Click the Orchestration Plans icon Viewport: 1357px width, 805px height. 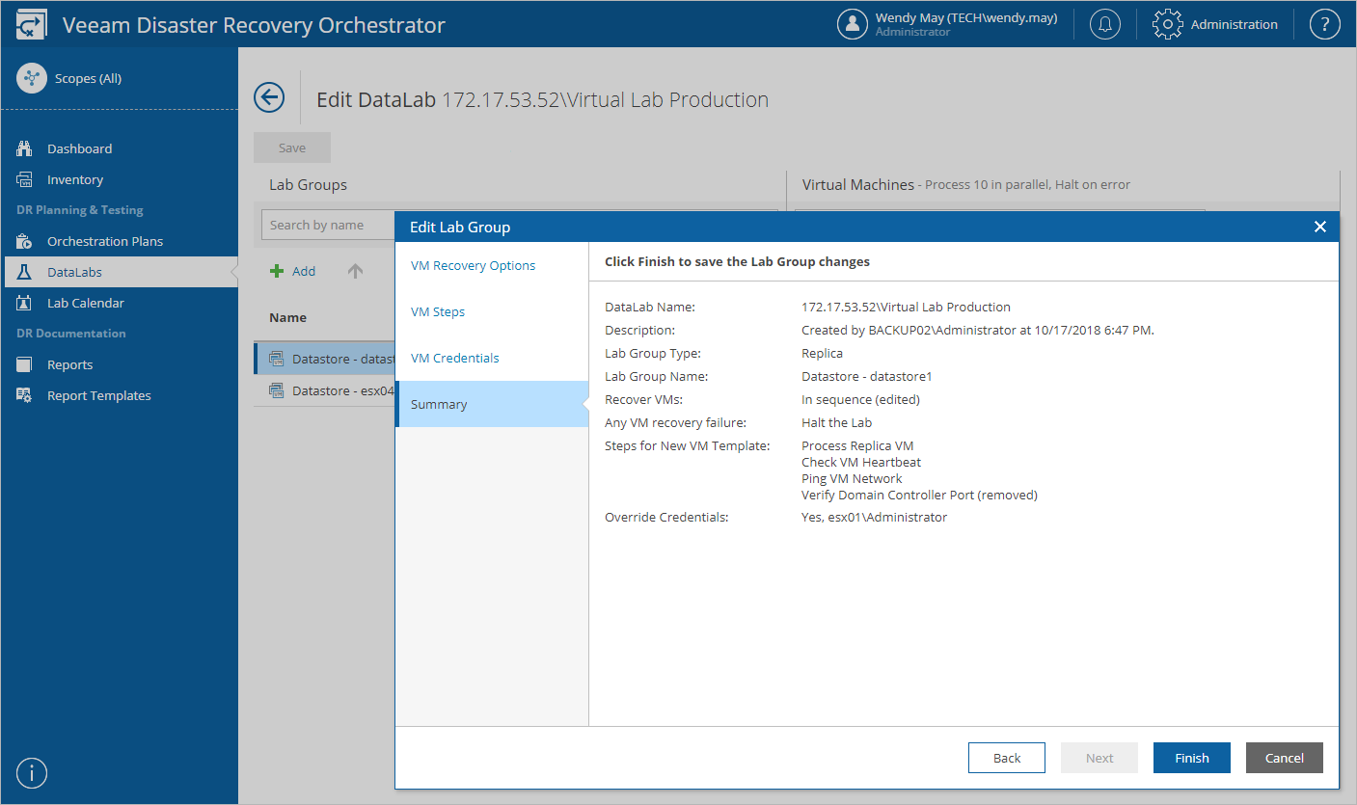pos(25,241)
